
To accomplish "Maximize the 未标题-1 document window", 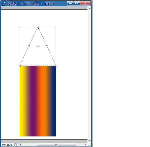I will pyautogui.click(x=77, y=3).
